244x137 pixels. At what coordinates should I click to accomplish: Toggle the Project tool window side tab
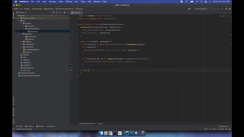pos(14,15)
